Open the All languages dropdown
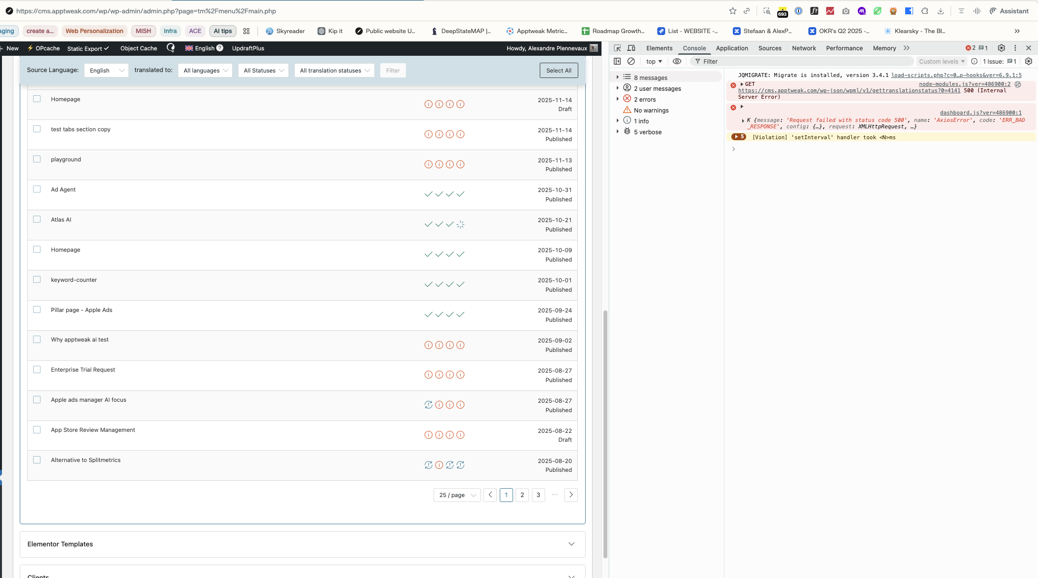Image resolution: width=1038 pixels, height=578 pixels. pyautogui.click(x=205, y=71)
